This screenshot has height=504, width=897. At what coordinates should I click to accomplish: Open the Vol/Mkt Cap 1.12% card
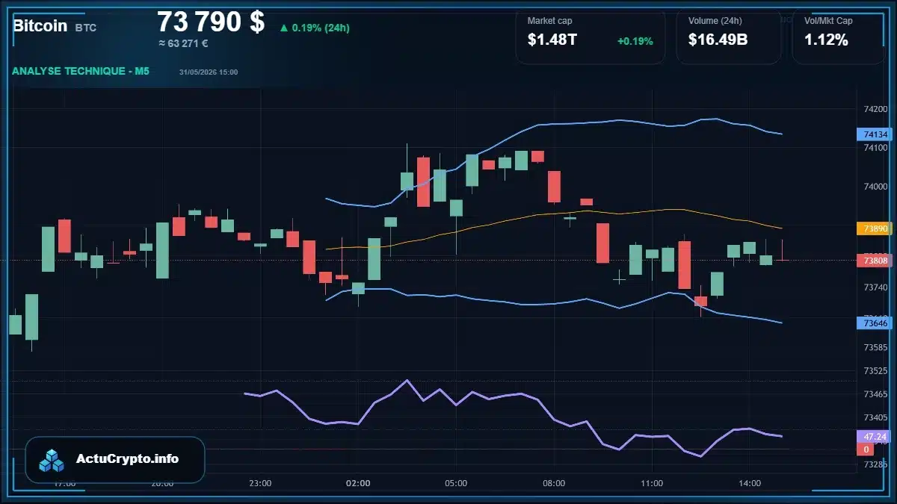tap(839, 36)
